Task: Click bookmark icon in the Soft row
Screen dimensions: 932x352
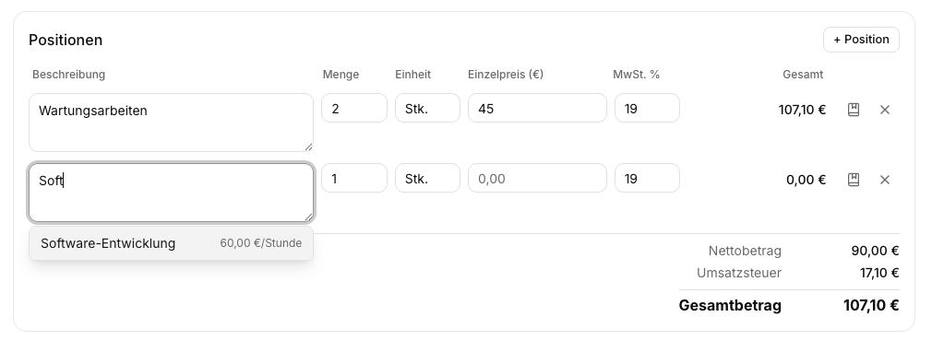Action: coord(853,180)
